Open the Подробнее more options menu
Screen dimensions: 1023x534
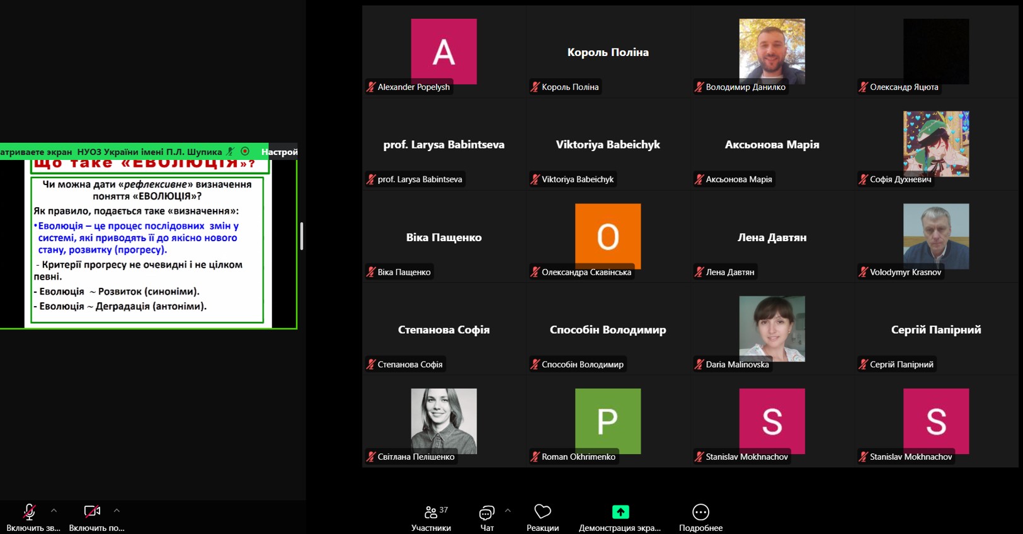tap(700, 517)
